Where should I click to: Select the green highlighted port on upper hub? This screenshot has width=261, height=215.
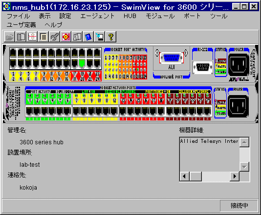coord(82,63)
